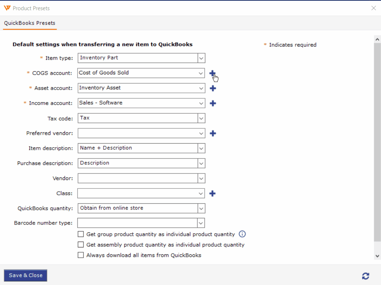The image size is (381, 285).
Task: Click the plus icon beside Class field
Action: (x=213, y=194)
